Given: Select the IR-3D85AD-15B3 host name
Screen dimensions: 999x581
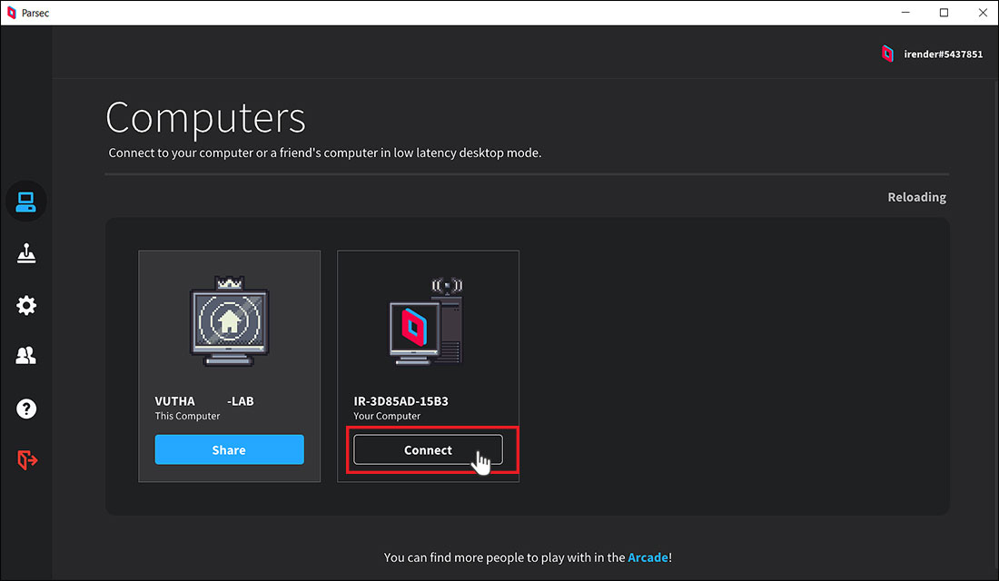Looking at the screenshot, I should (x=401, y=400).
